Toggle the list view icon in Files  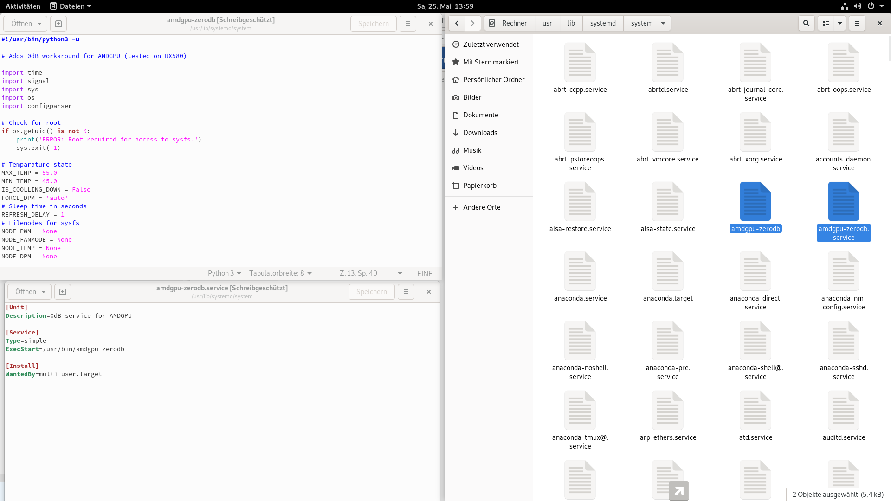(x=826, y=23)
